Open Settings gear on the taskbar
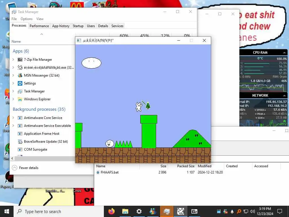This screenshot has height=217, width=289. pos(139,211)
